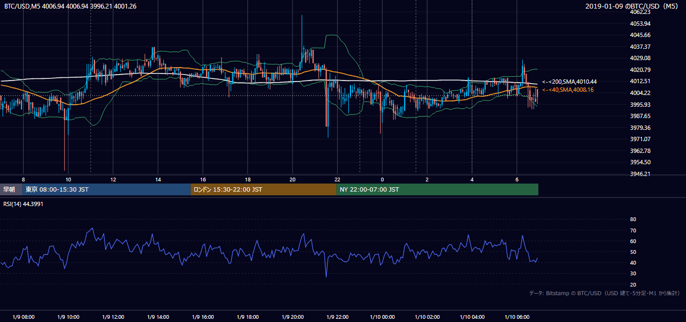
Task: Click the 1/9 10:00 date label
Action: click(68, 317)
